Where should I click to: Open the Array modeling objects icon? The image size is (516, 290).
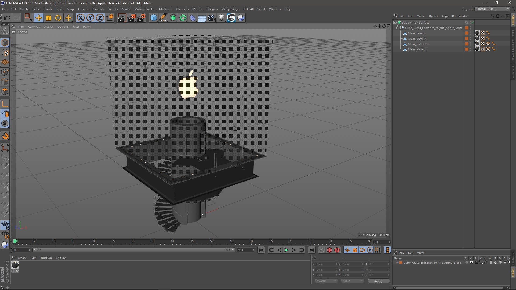pyautogui.click(x=183, y=18)
